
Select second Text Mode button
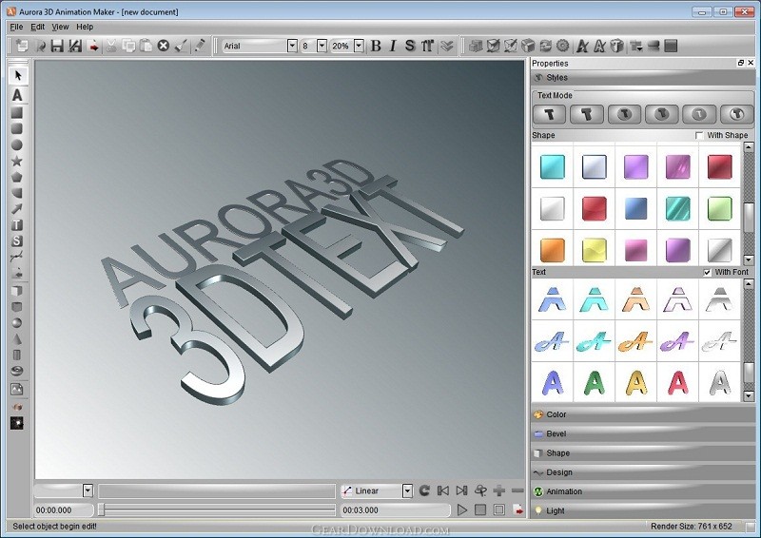click(x=587, y=114)
